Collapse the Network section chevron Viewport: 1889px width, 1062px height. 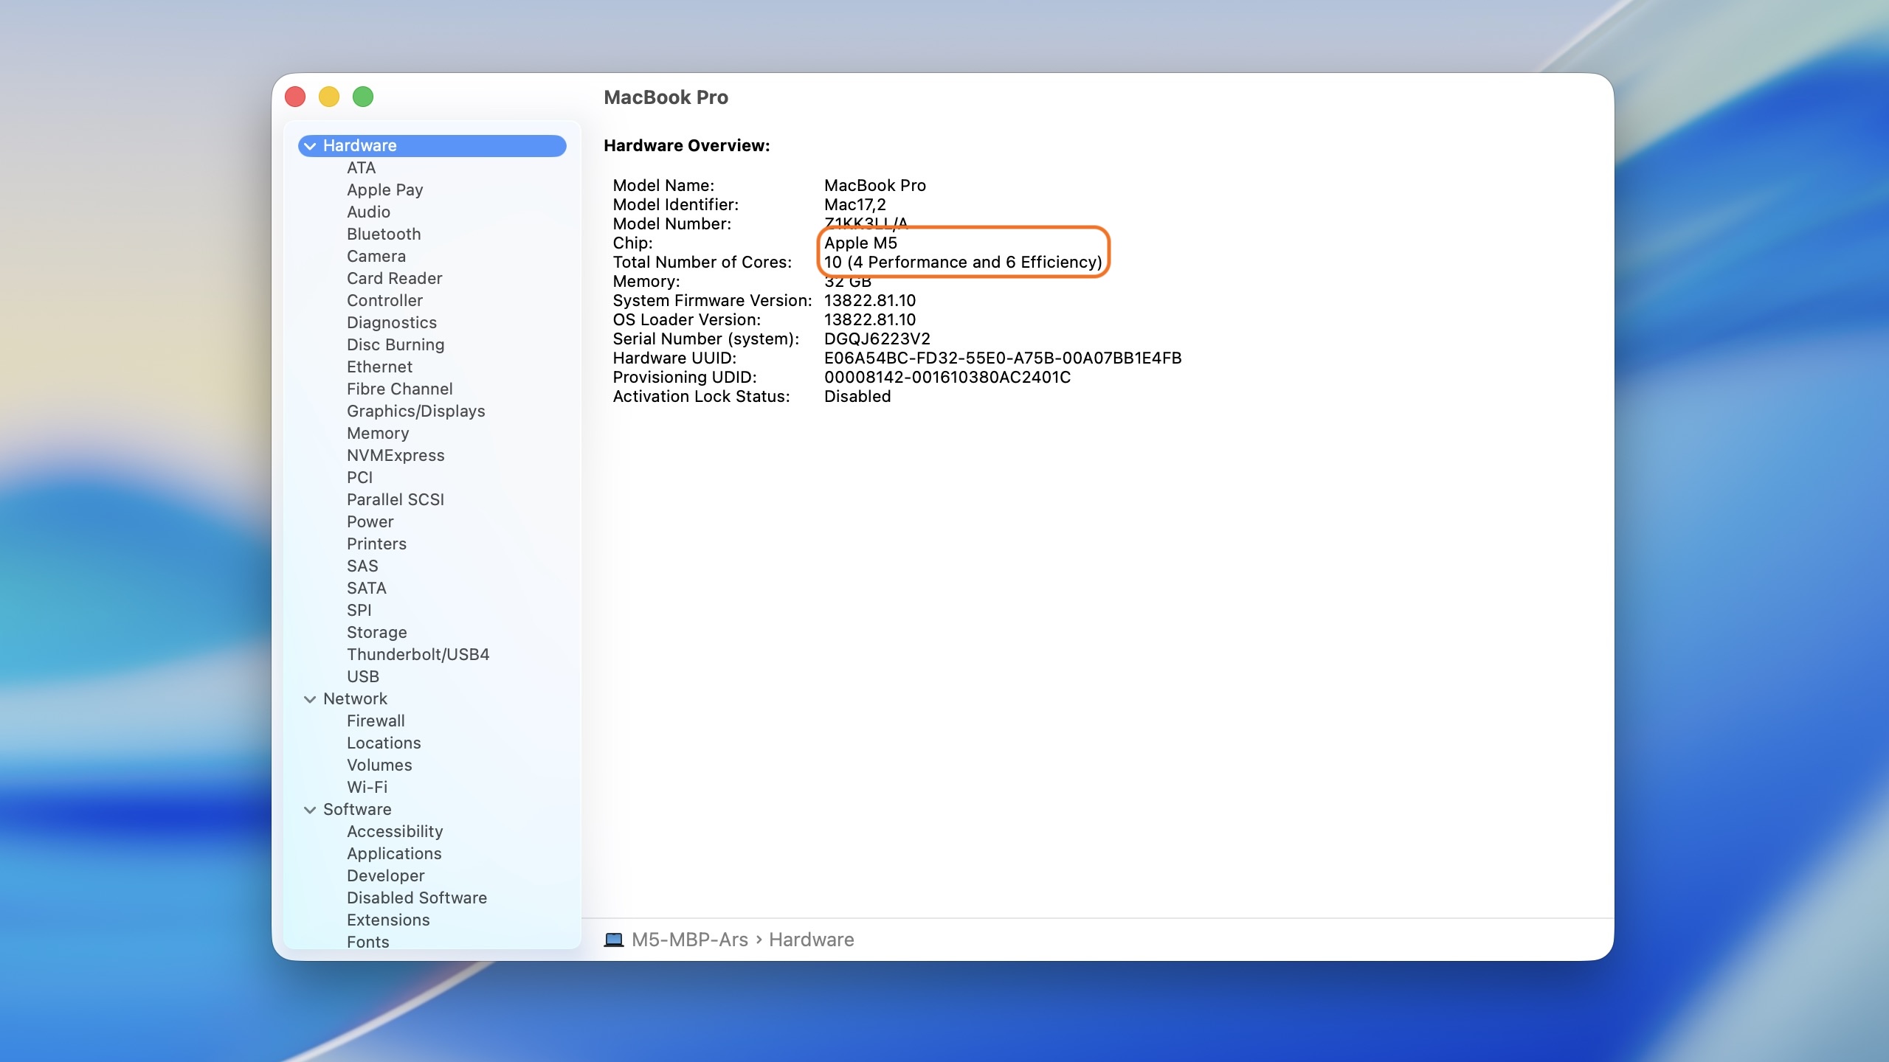[310, 699]
